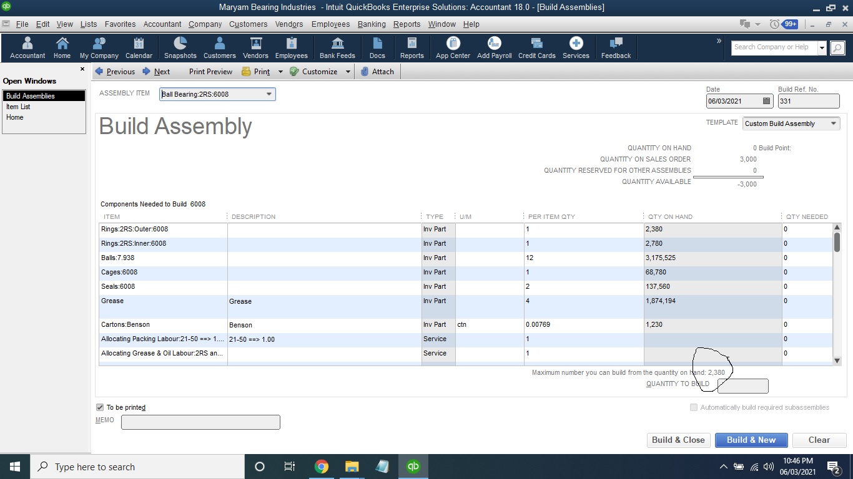Open Print Preview
The width and height of the screenshot is (853, 479).
(x=210, y=72)
